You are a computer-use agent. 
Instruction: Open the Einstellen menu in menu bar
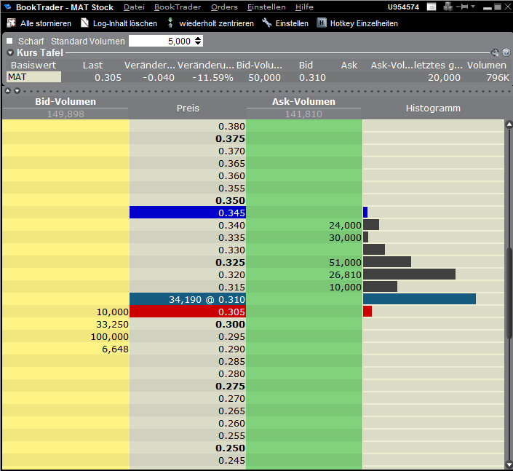(x=266, y=7)
